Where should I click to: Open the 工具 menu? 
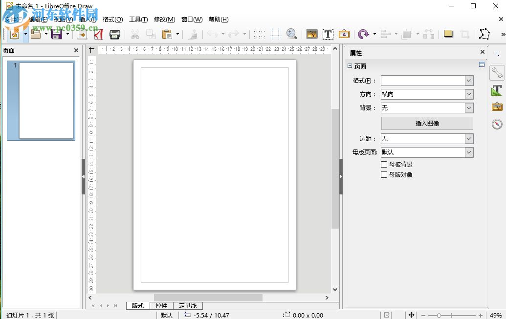tap(138, 20)
